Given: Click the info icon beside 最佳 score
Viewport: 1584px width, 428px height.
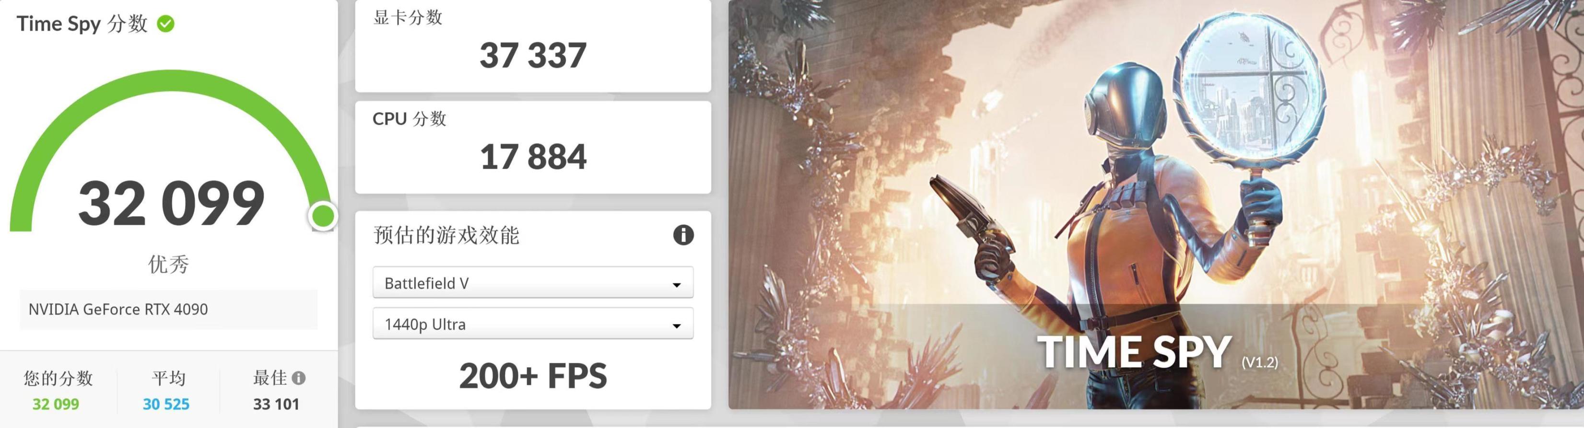Looking at the screenshot, I should (x=299, y=378).
